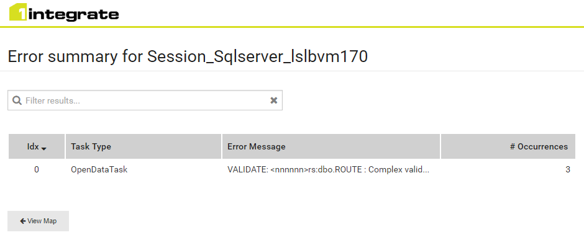Screen dimensions: 584x240
Task: Open the View Map button
Action: (x=38, y=221)
